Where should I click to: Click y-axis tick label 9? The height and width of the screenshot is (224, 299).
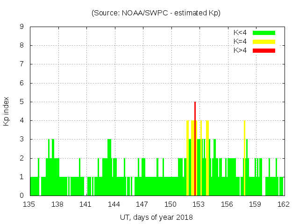coord(22,27)
